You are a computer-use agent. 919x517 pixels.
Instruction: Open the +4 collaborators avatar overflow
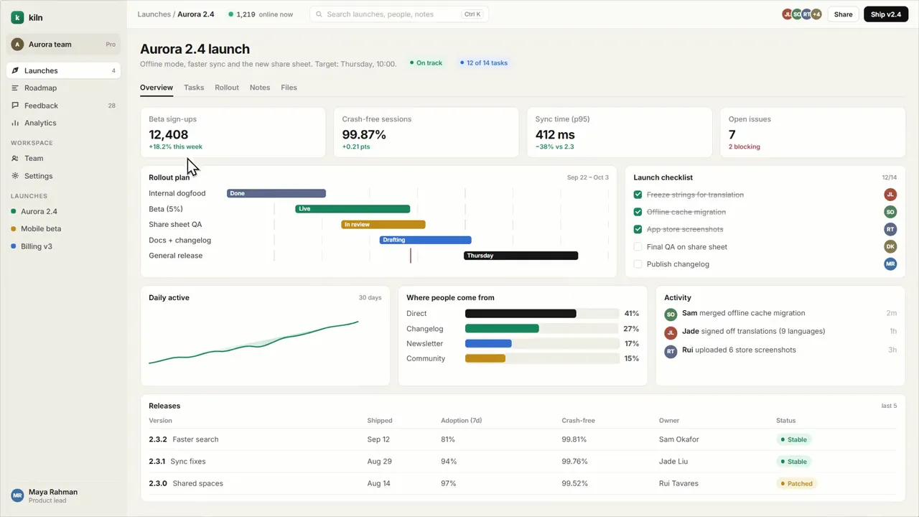click(x=816, y=14)
